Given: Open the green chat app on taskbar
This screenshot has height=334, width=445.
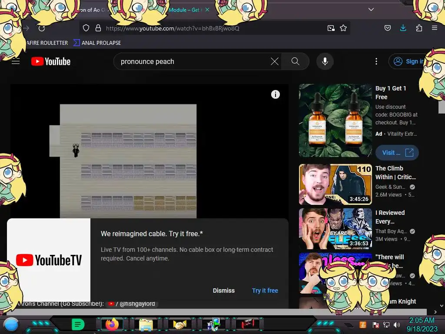Looking at the screenshot, I should point(78,324).
